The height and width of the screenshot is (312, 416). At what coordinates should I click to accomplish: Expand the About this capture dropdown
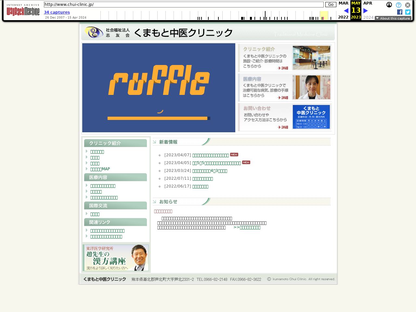(393, 18)
